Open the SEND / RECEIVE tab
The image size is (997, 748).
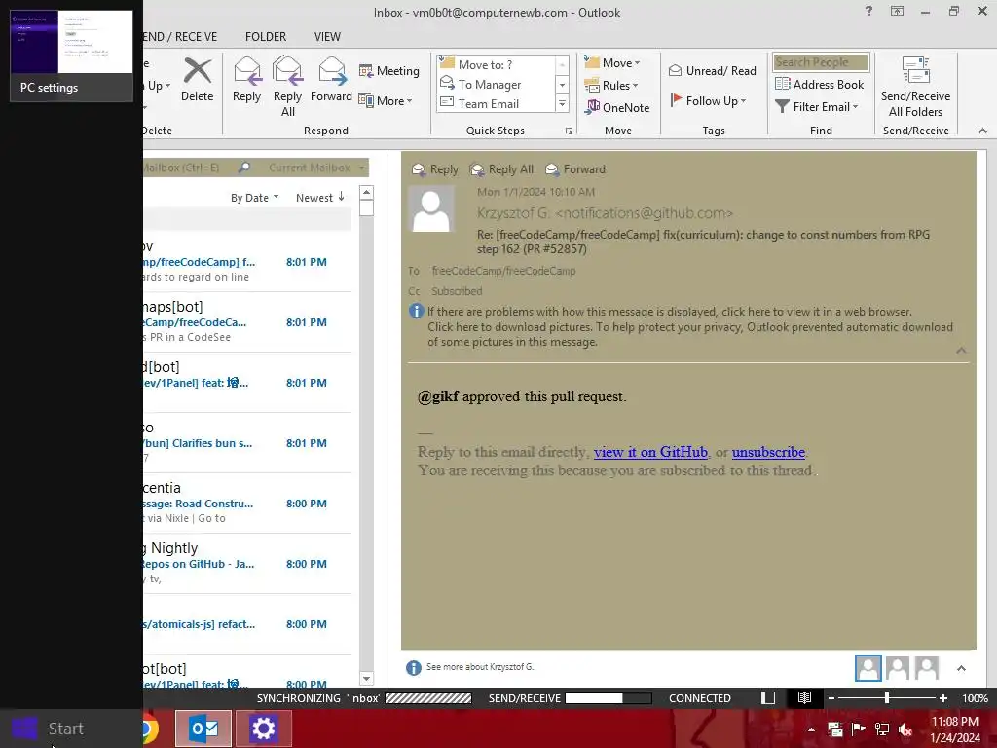(180, 37)
